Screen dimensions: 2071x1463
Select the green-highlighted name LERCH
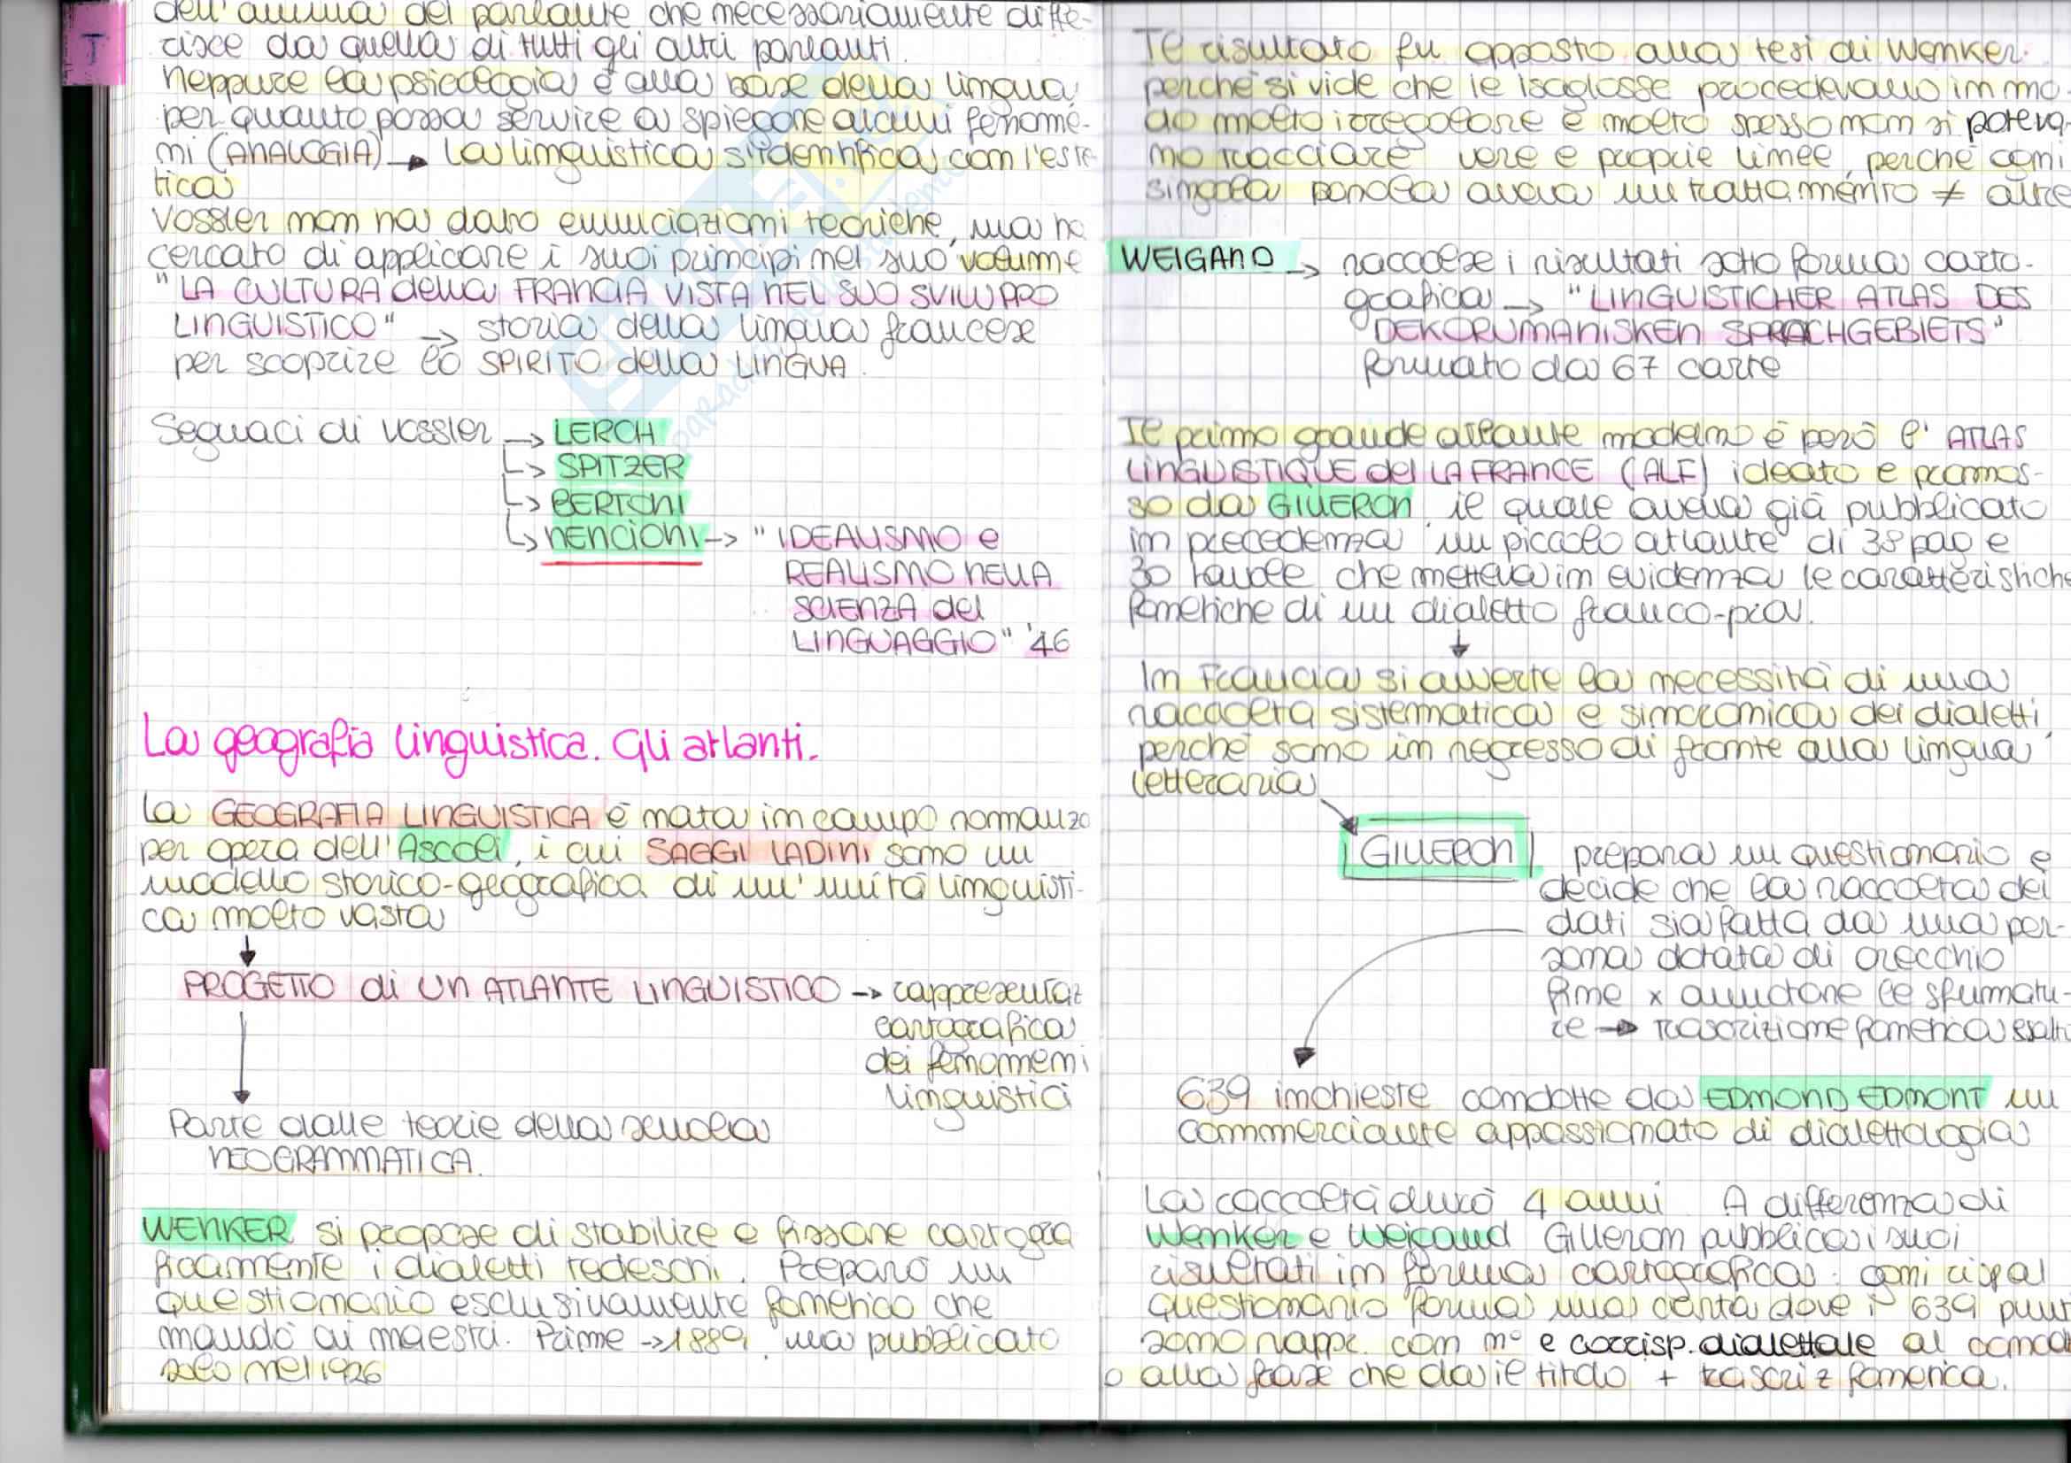coord(607,433)
